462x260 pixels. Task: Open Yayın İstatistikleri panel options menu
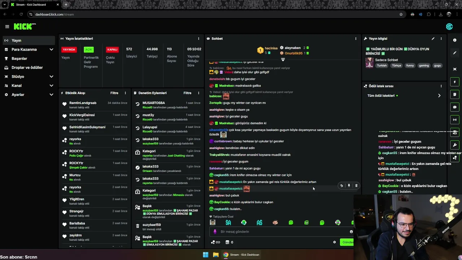click(x=199, y=39)
